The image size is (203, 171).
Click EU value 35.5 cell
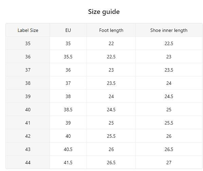[68, 57]
